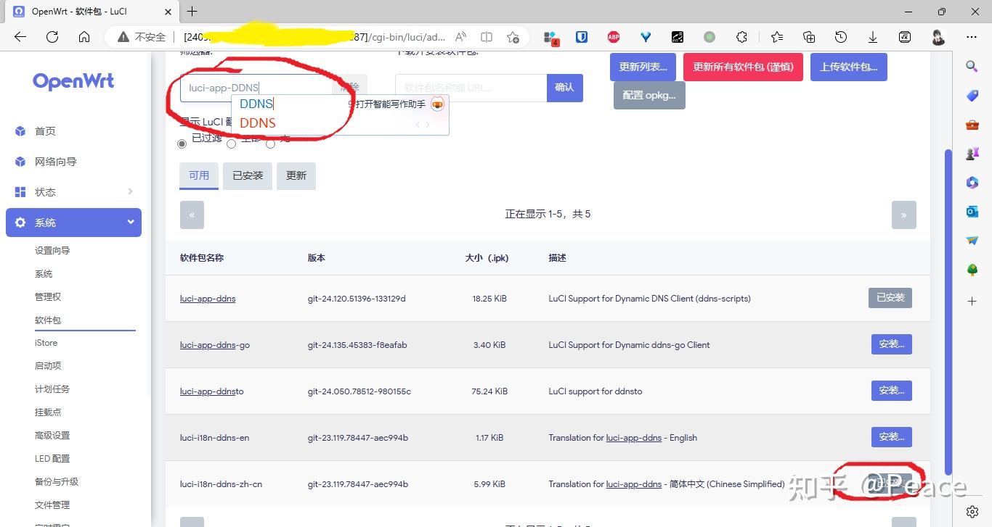992x527 pixels.
Task: Open Microsoft 365 from the Edge sidebar
Action: pyautogui.click(x=971, y=183)
